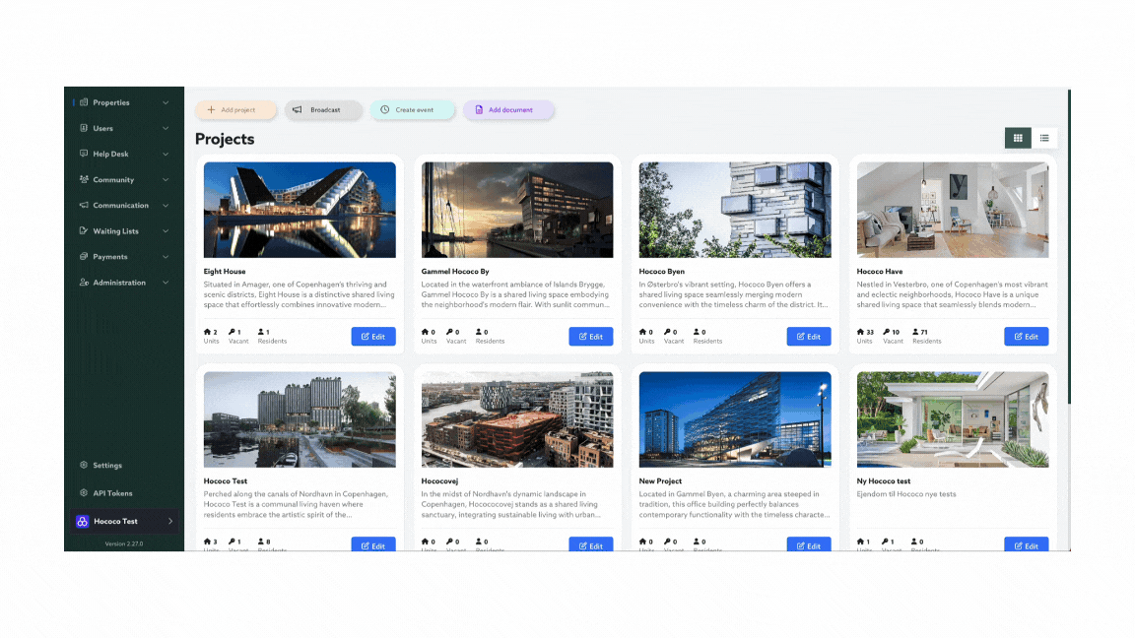Click the Communication megaphone icon in sidebar
This screenshot has width=1135, height=638.
pyautogui.click(x=84, y=205)
